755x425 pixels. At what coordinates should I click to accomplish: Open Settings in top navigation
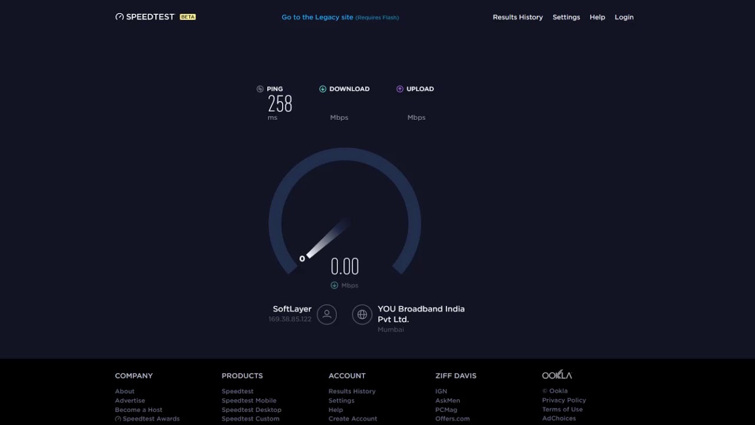point(566,17)
